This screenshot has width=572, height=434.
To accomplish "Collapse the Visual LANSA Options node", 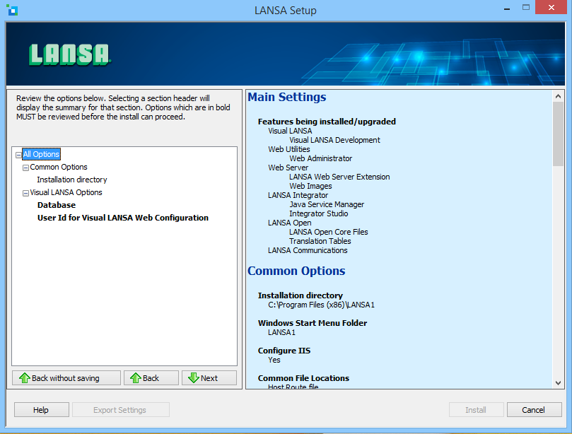I will (25, 193).
